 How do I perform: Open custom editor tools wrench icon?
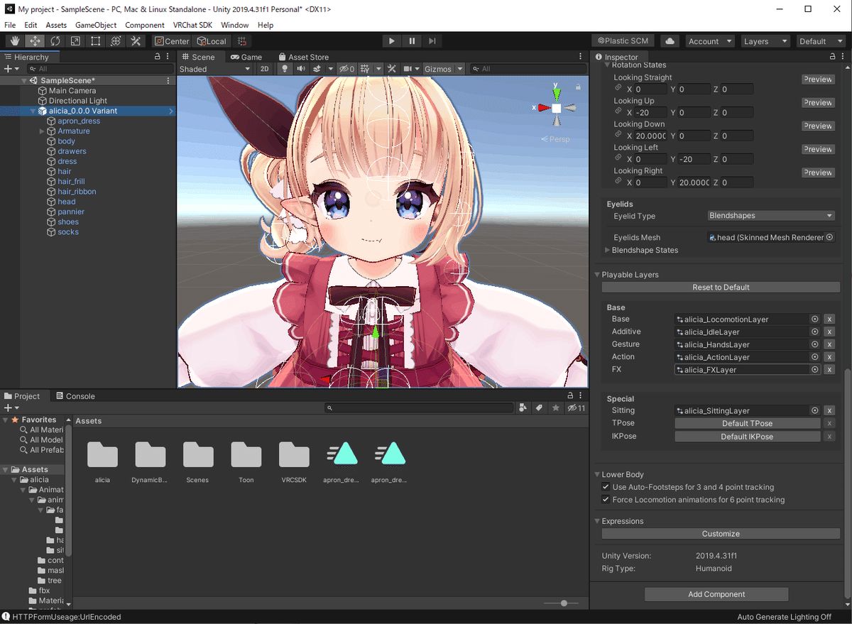click(136, 41)
